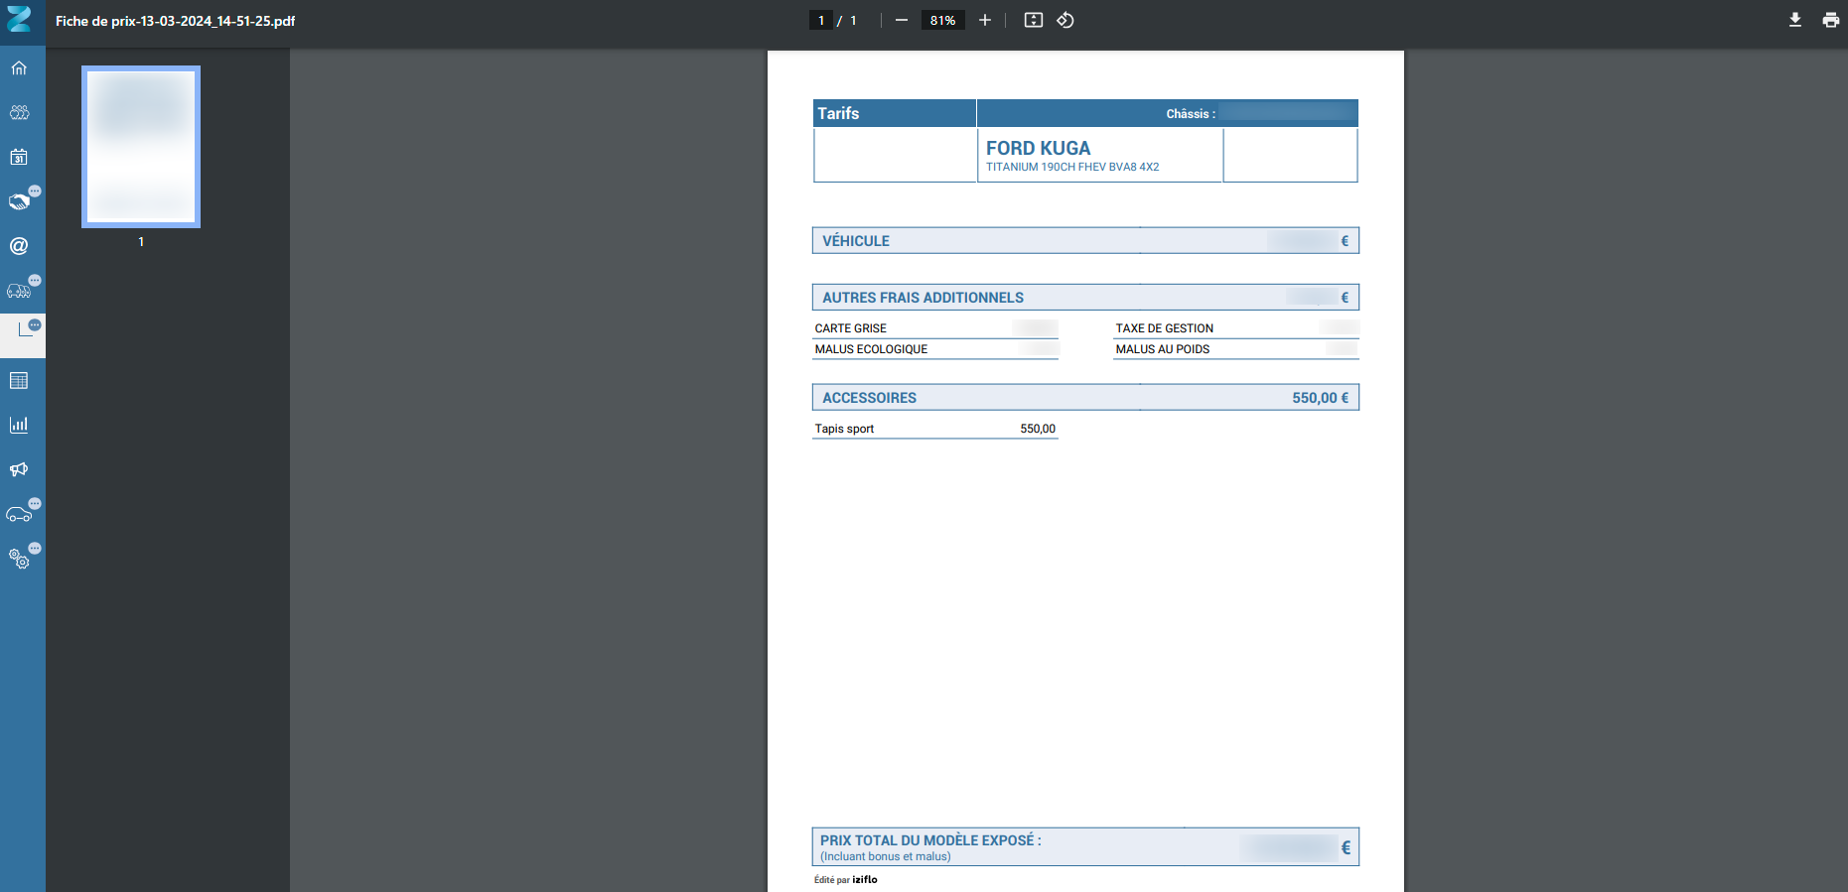1848x892 pixels.
Task: Click the PDF file name title
Action: [x=175, y=21]
